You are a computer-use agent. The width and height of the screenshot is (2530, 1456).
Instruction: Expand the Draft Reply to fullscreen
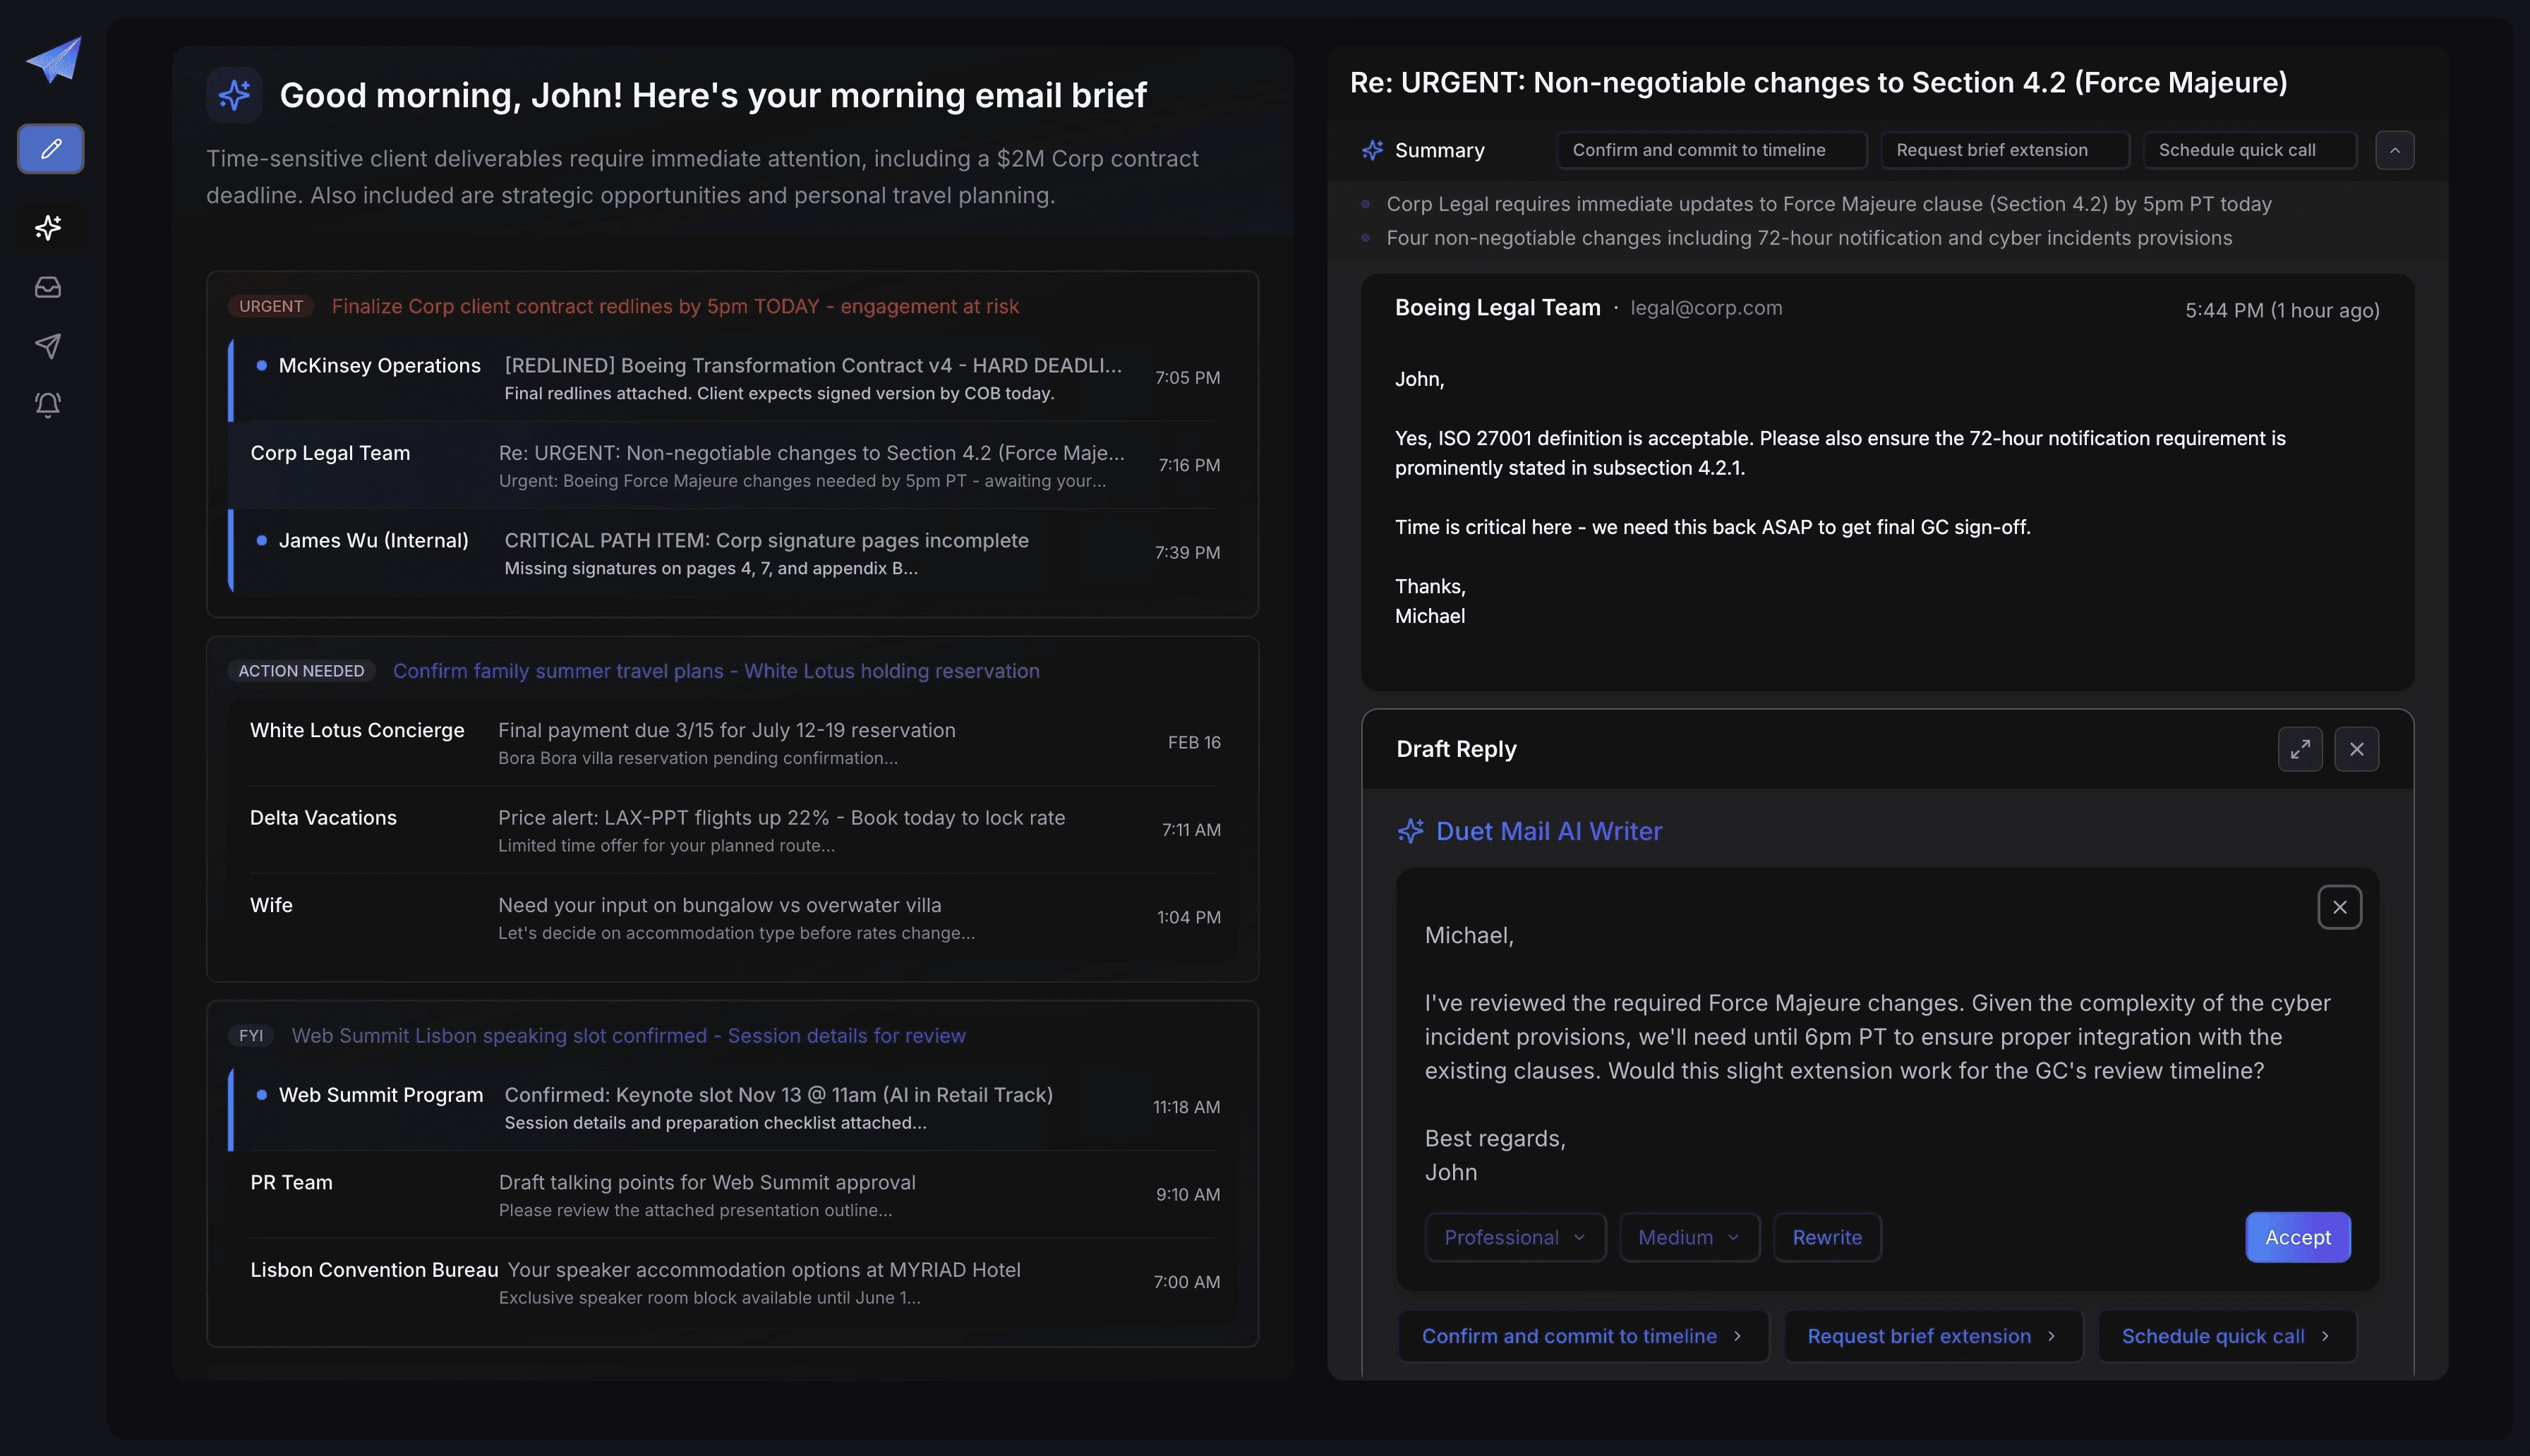2300,748
